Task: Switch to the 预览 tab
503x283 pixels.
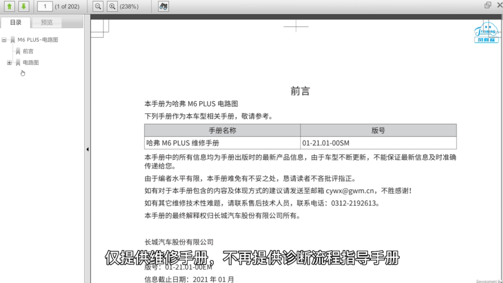Action: pos(47,22)
